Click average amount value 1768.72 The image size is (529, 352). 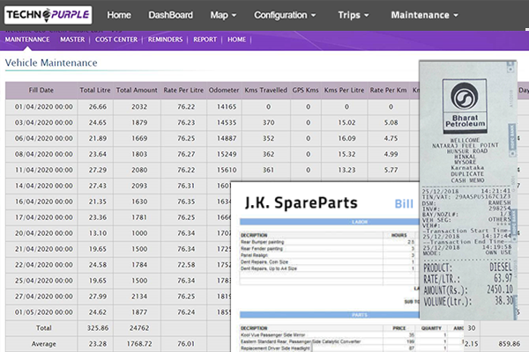[139, 344]
